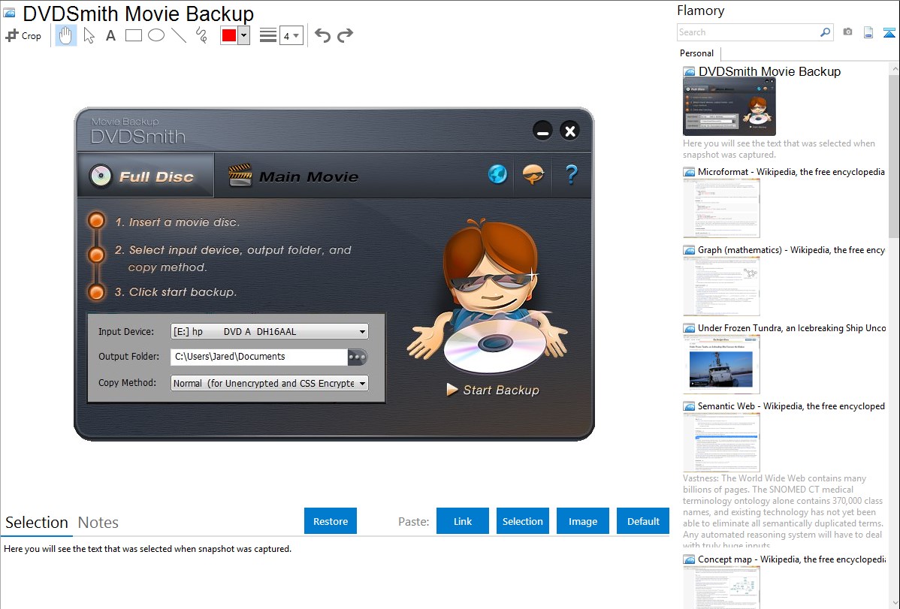Click the Flamory icon beside the page title
Viewport: 900px width, 609px height.
[9, 13]
